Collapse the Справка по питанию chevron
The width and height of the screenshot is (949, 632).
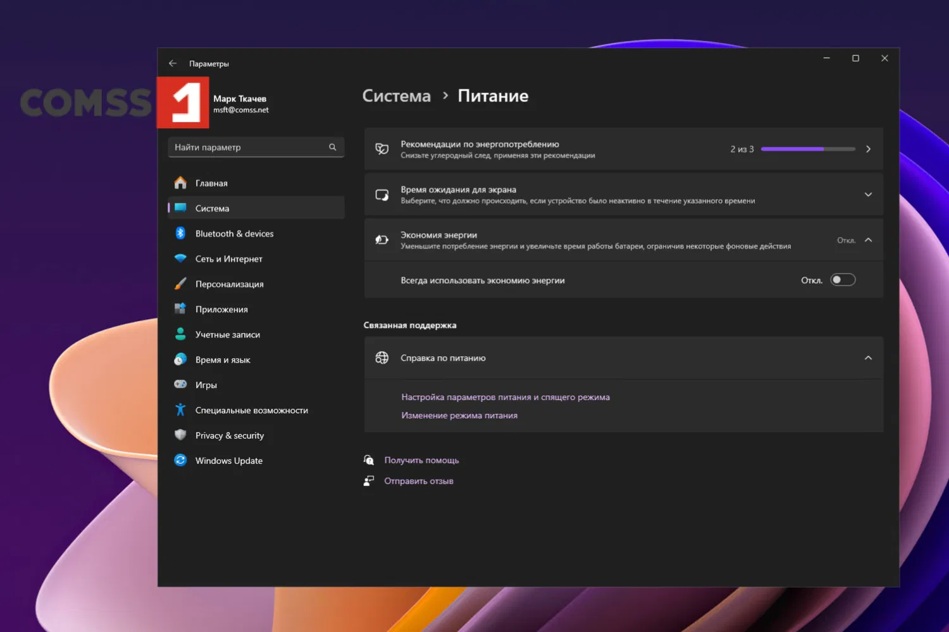click(868, 358)
